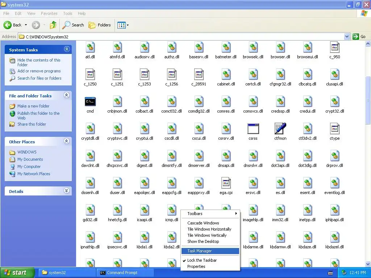Select the c_28591 file icon
Screen dimensions: 371x278
[199, 75]
